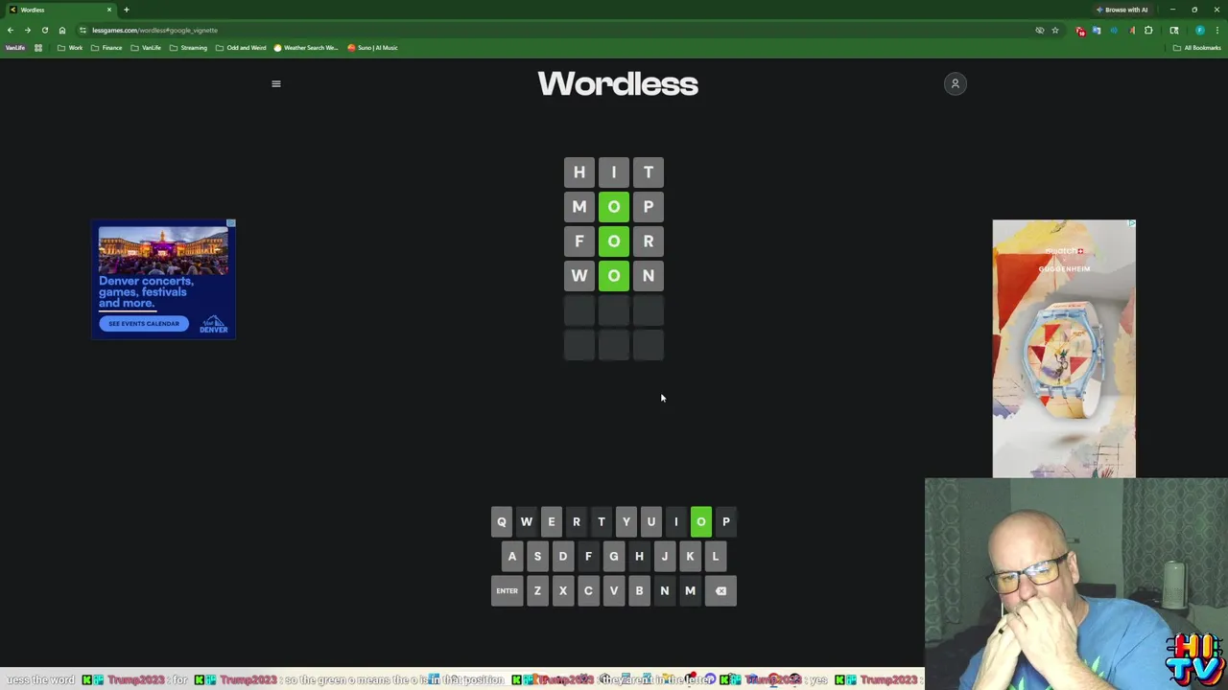Select the J key on the on-screen keyboard
Image resolution: width=1228 pixels, height=690 pixels.
point(664,556)
